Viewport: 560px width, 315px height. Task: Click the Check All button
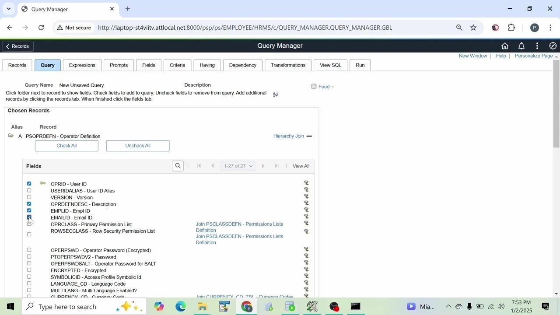coord(66,146)
